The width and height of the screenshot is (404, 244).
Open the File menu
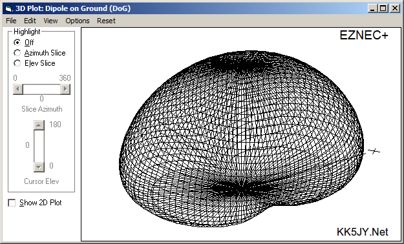(11, 21)
